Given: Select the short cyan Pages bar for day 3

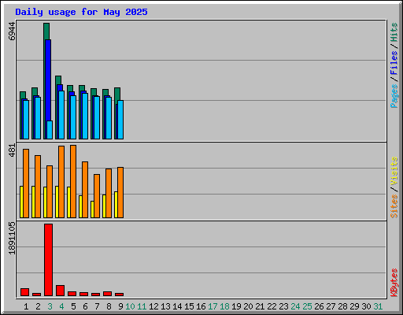Looking at the screenshot, I should [x=50, y=130].
